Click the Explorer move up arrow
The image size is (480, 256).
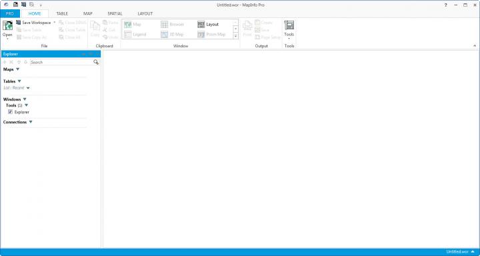(x=19, y=62)
